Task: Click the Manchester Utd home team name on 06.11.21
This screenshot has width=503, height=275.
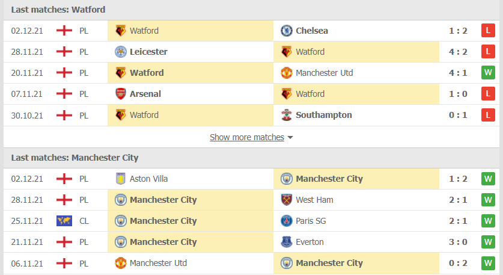Action: pos(158,263)
